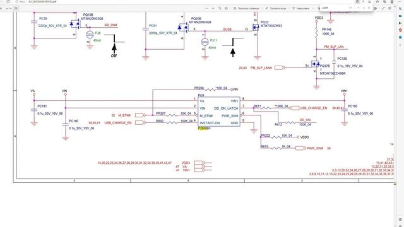Click the find-in-document search field

(x=335, y=8)
